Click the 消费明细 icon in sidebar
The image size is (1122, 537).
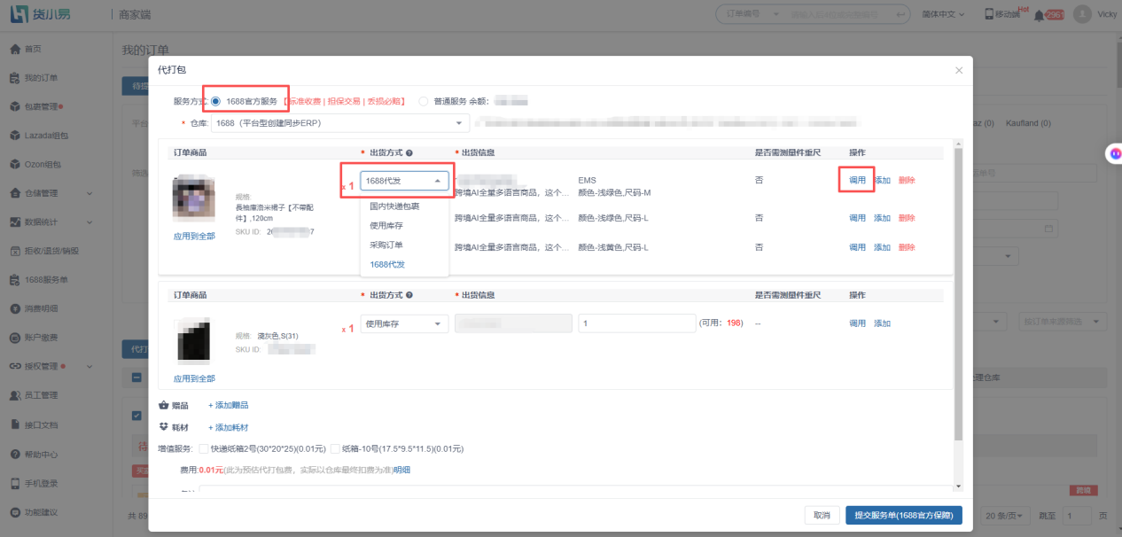pos(15,308)
